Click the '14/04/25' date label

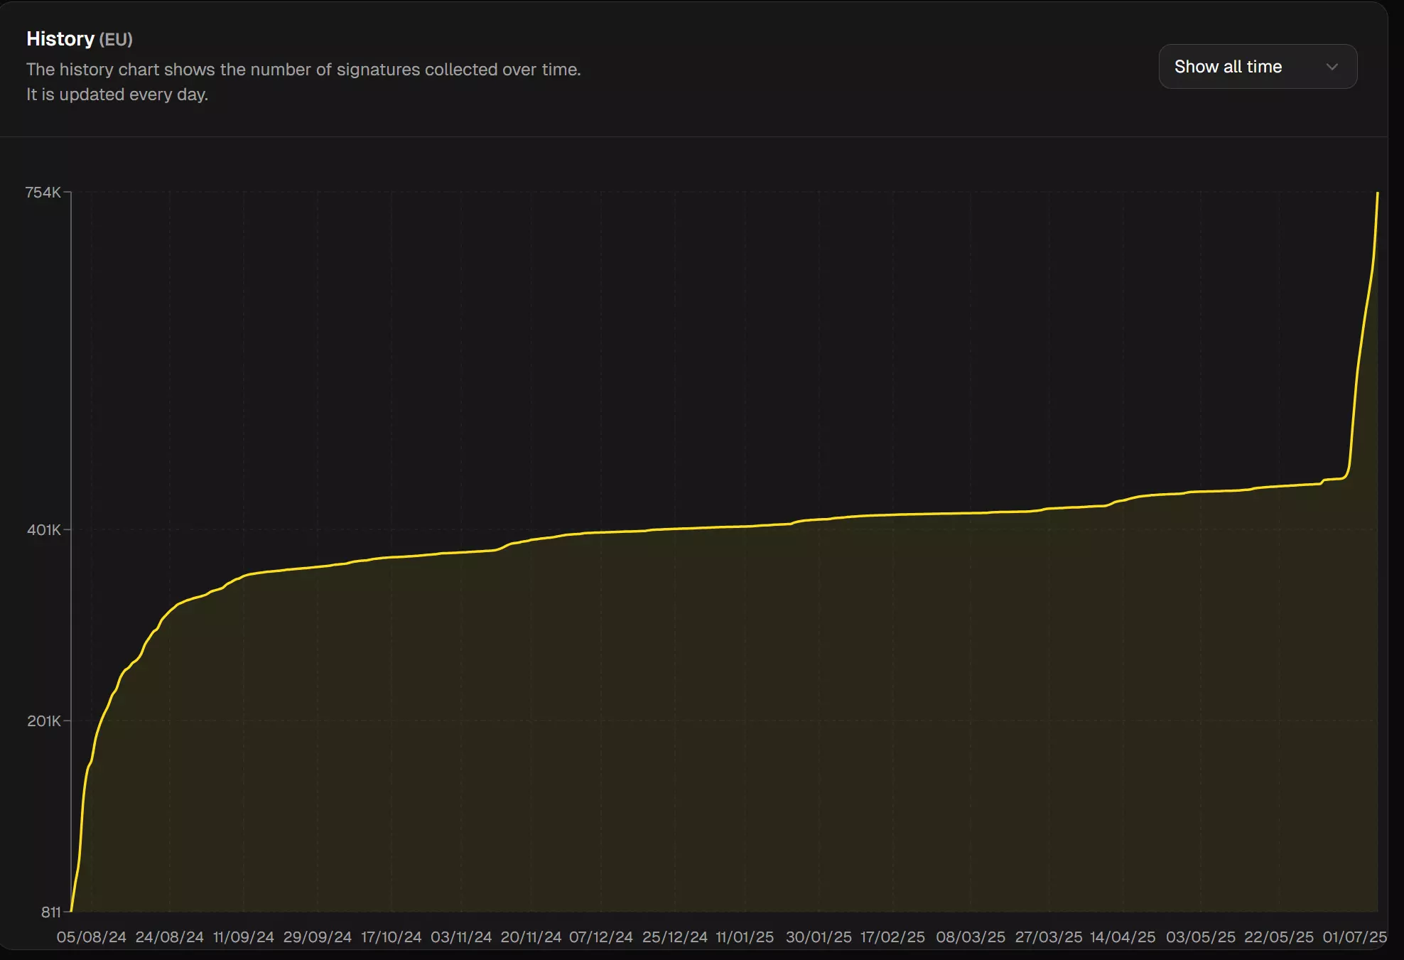[1123, 937]
